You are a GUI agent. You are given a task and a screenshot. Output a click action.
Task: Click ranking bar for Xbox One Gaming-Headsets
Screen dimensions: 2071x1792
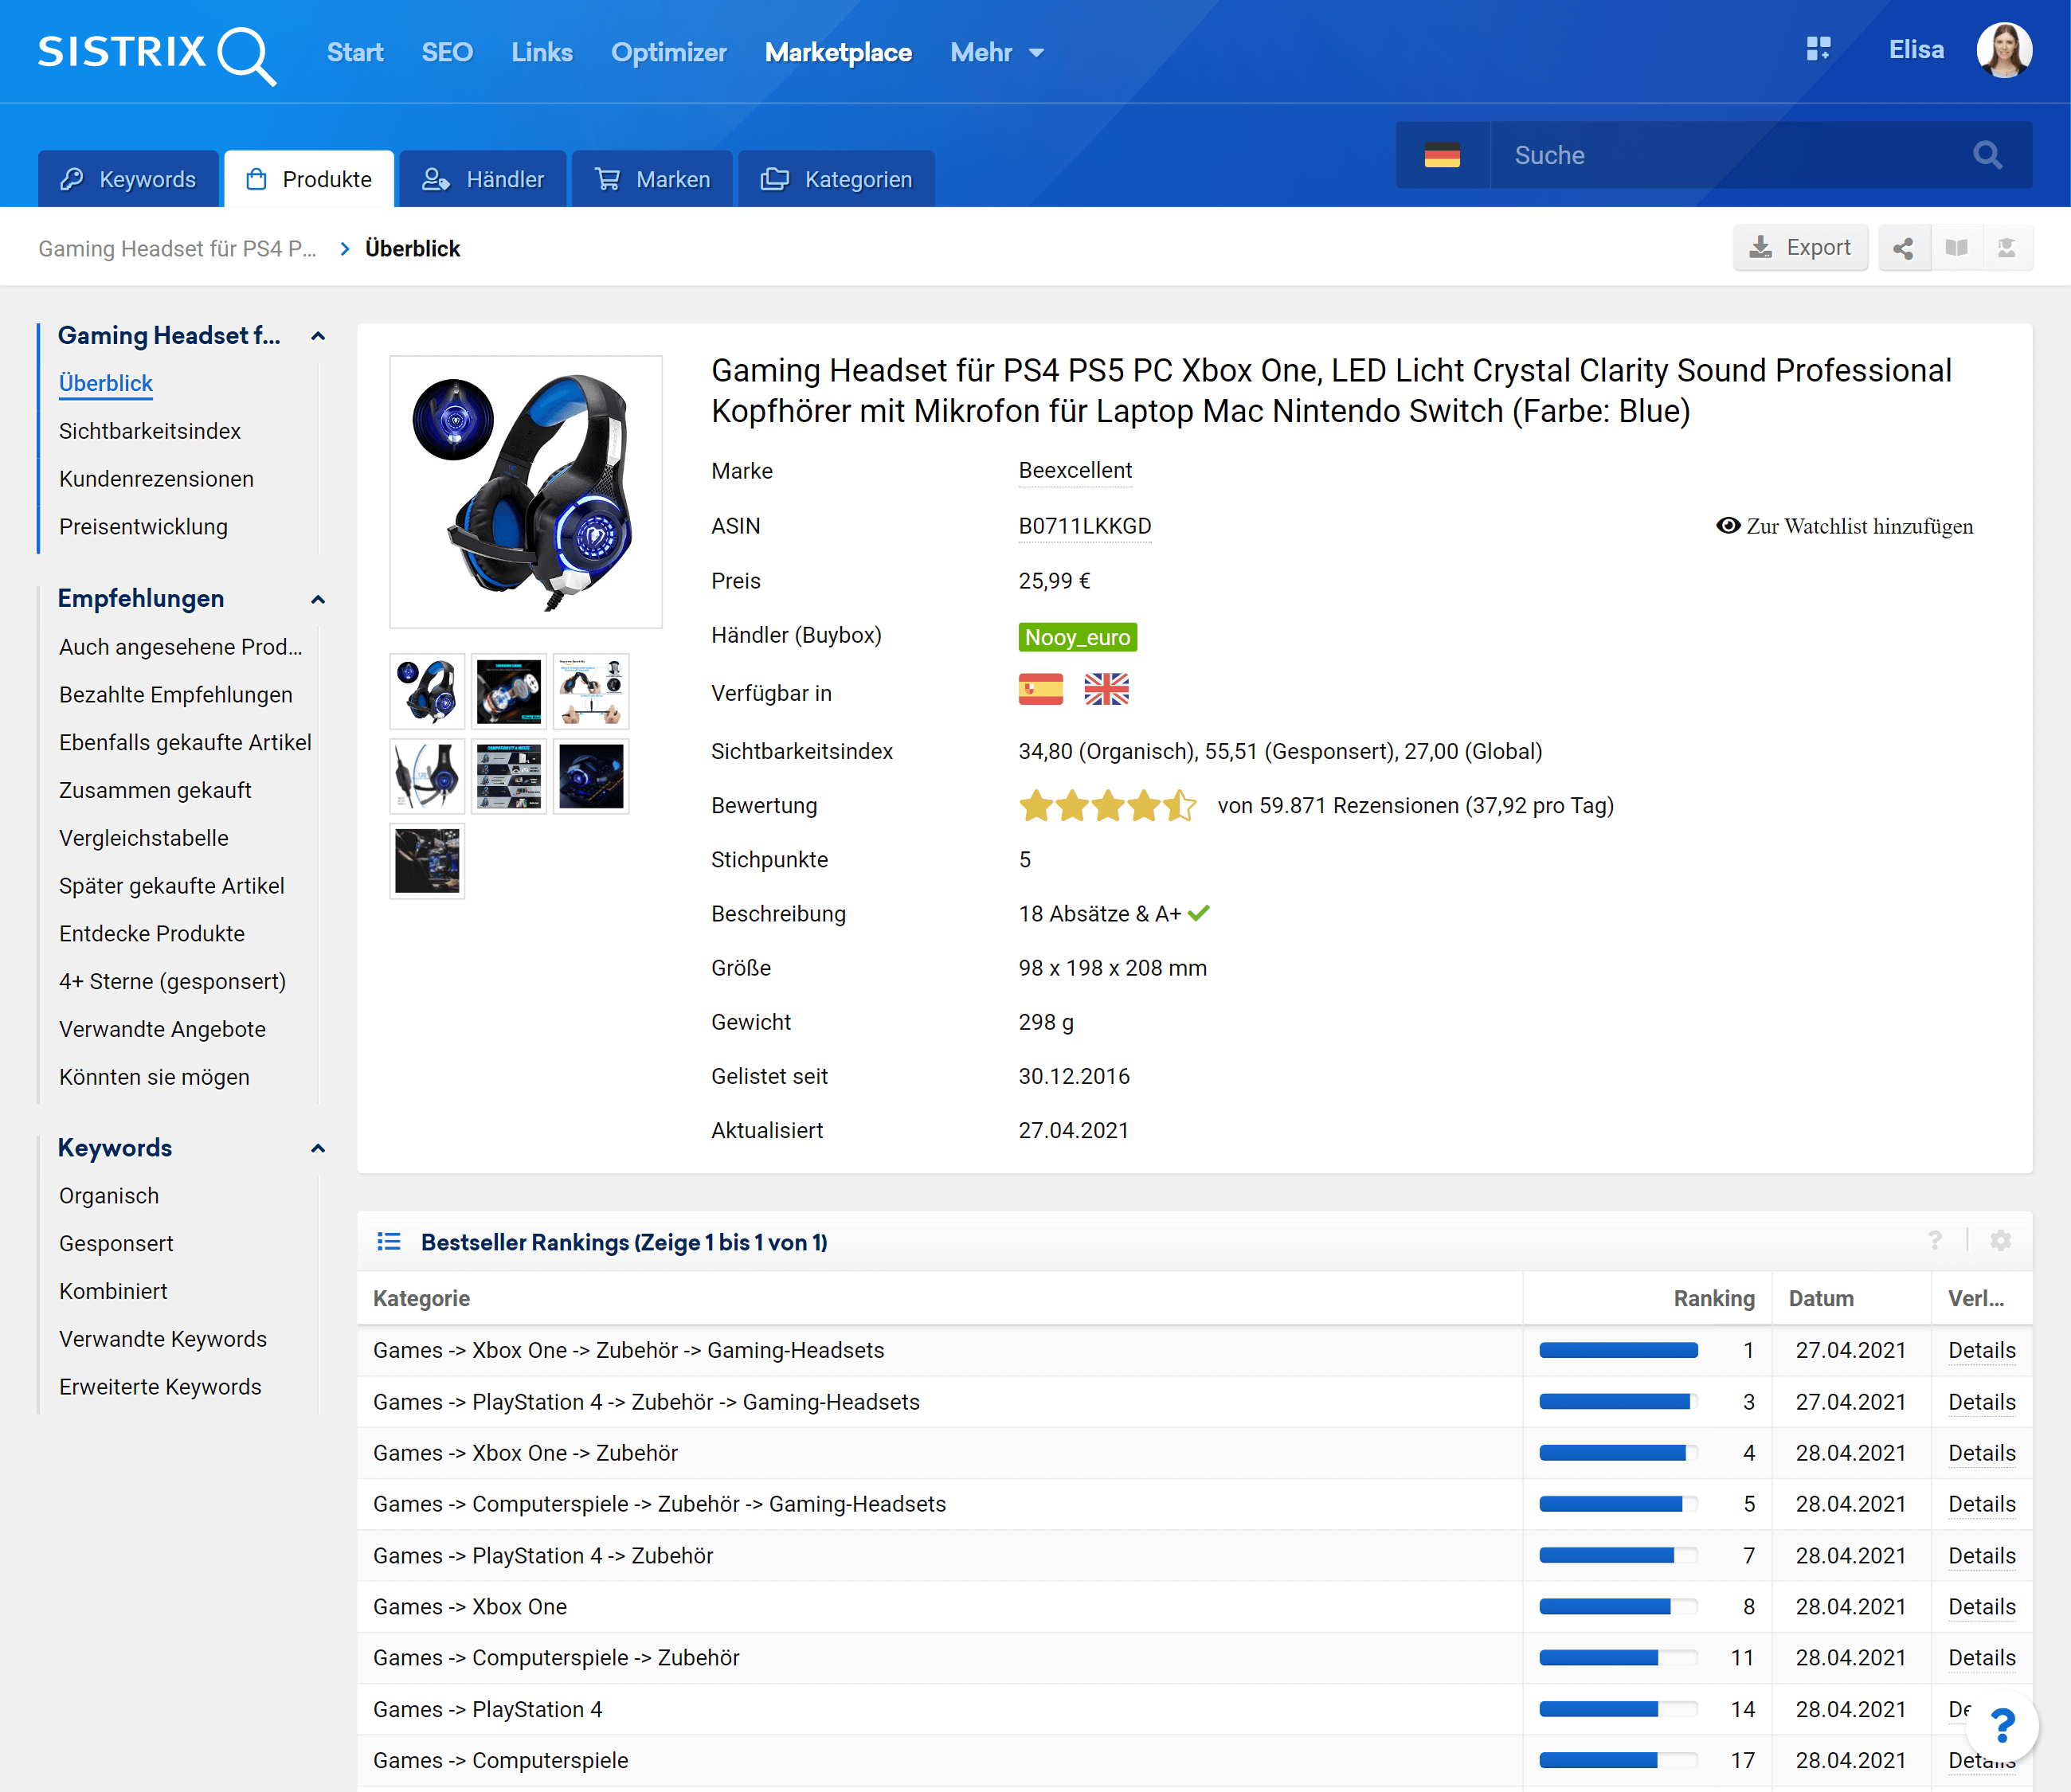point(1618,1350)
